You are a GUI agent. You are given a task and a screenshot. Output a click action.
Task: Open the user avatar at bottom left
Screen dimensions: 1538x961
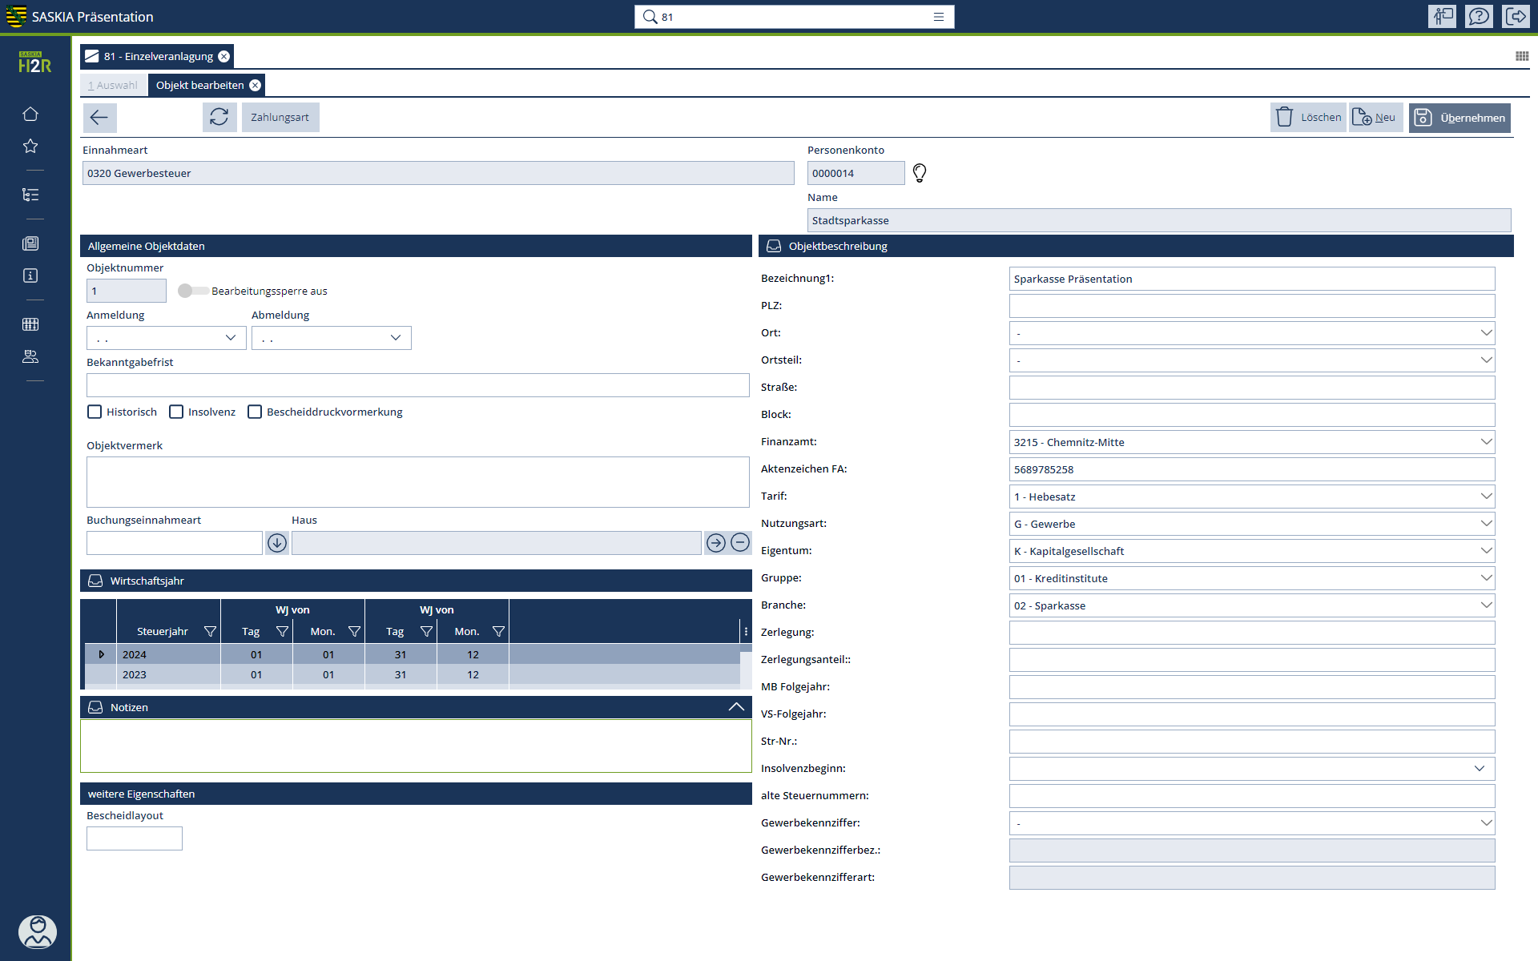point(38,931)
